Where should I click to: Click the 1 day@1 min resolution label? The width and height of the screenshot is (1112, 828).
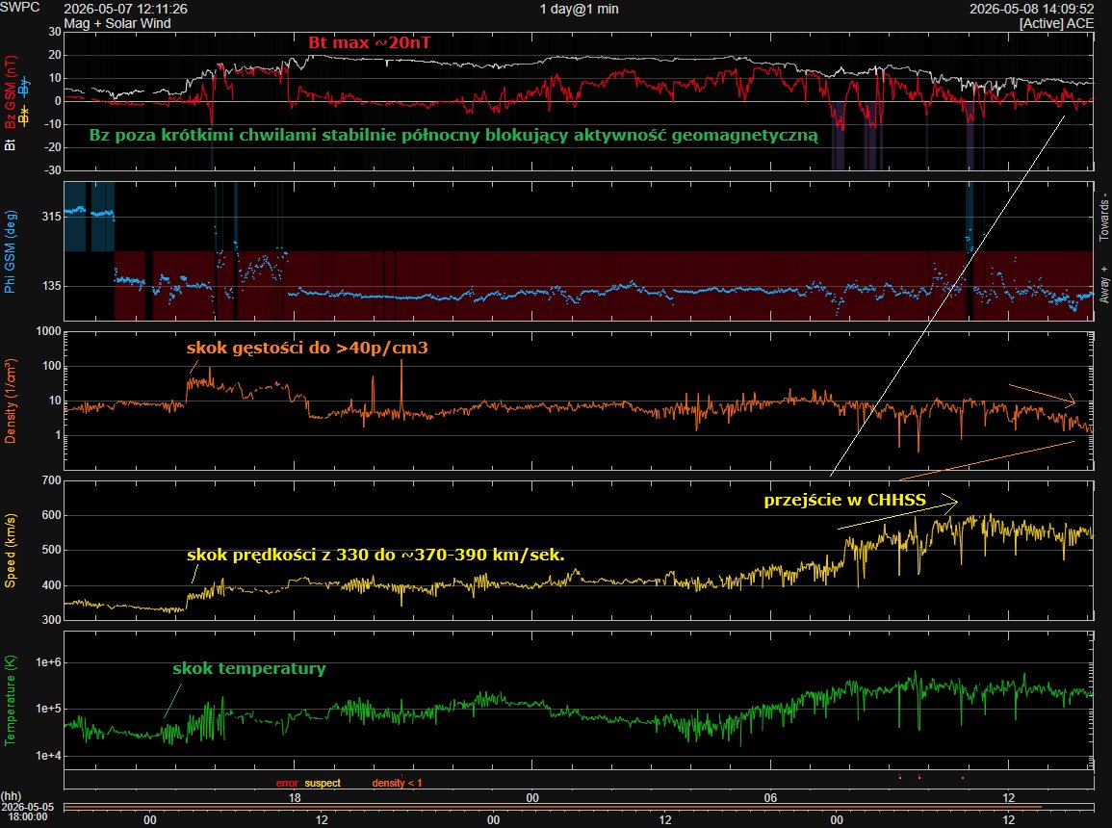pos(579,10)
